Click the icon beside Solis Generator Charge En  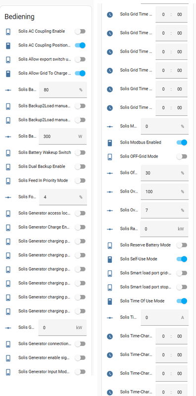(x=8, y=228)
